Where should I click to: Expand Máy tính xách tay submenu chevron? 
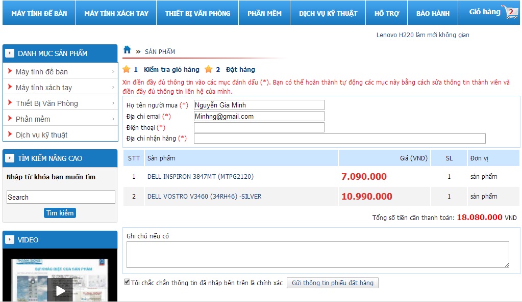113,88
